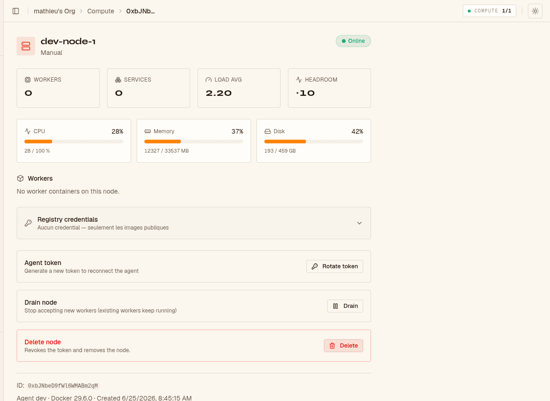550x401 pixels.
Task: Click the CPU 28% value
Action: pos(117,131)
